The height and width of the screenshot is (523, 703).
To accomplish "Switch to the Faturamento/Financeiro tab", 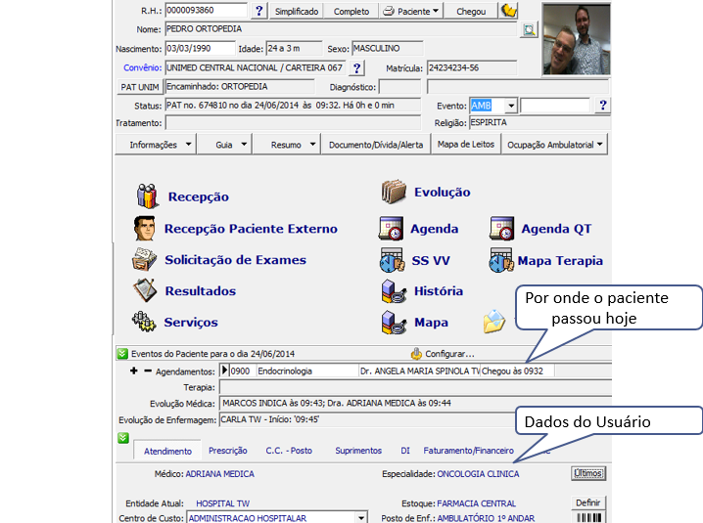I will 469,451.
